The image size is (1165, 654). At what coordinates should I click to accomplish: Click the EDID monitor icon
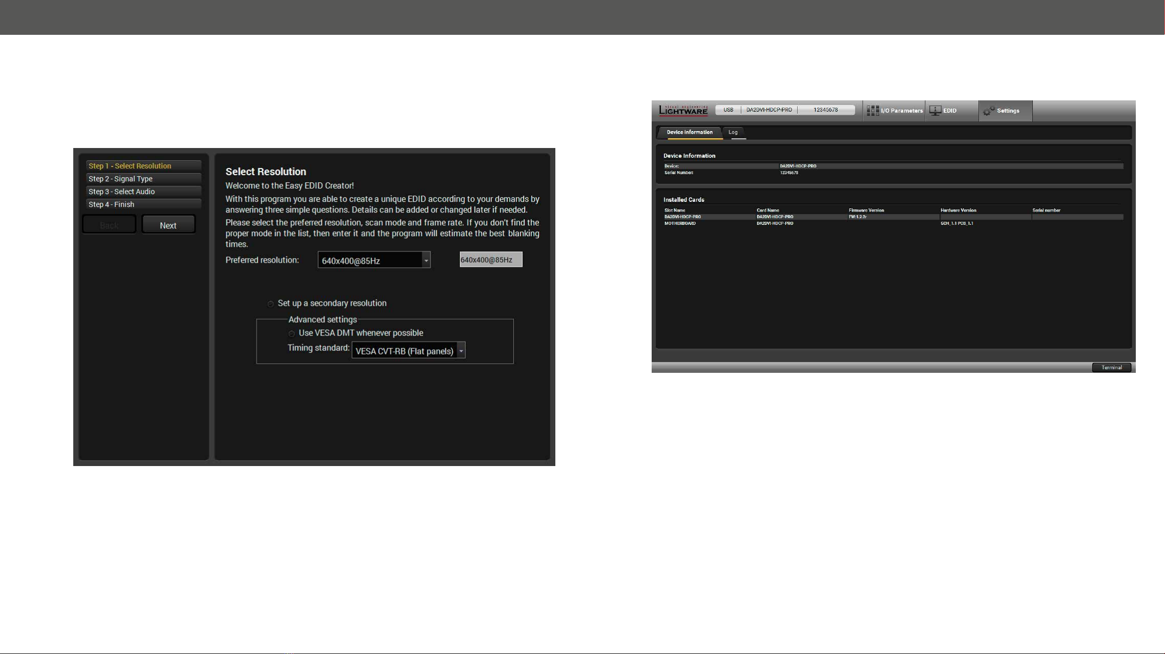(935, 111)
